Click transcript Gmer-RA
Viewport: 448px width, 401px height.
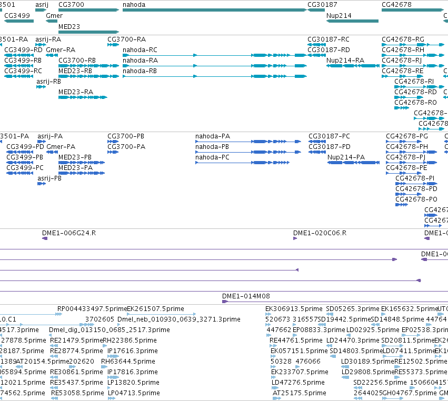[x=52, y=55]
